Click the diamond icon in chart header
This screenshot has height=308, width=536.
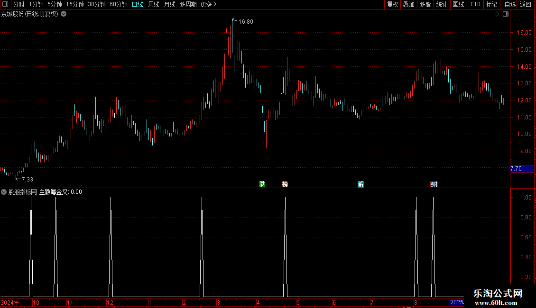(x=497, y=14)
